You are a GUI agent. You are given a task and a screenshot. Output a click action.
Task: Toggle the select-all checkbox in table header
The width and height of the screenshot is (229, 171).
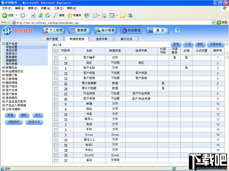tap(56, 51)
